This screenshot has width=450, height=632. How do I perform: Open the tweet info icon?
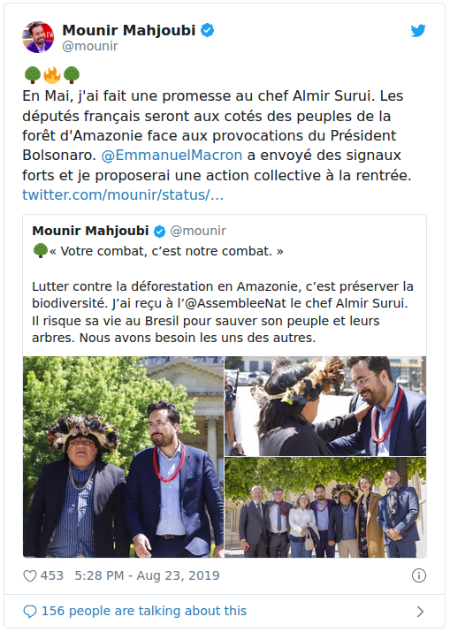[419, 575]
